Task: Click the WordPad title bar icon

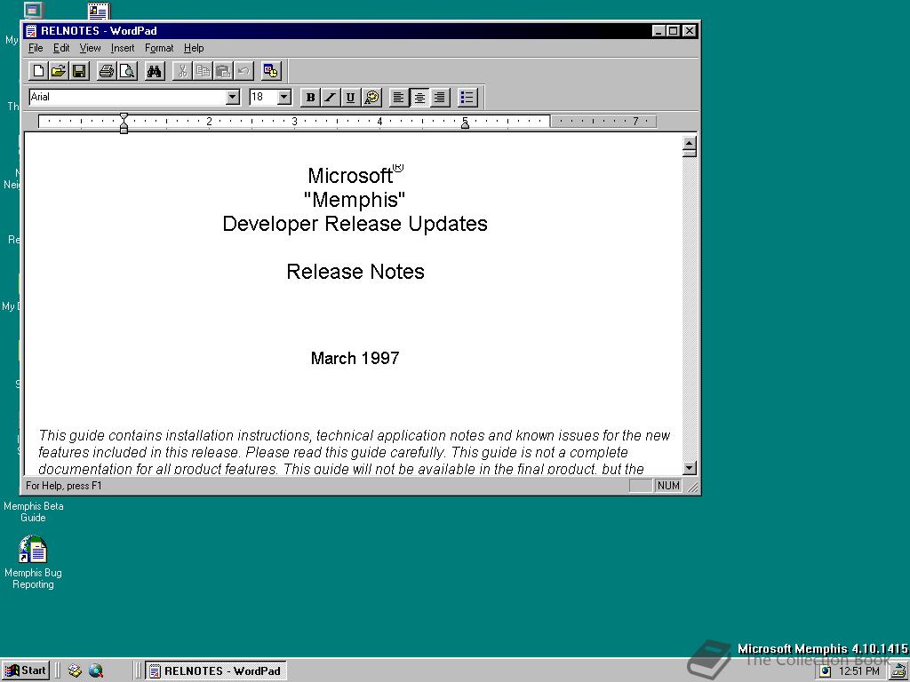Action: click(32, 31)
